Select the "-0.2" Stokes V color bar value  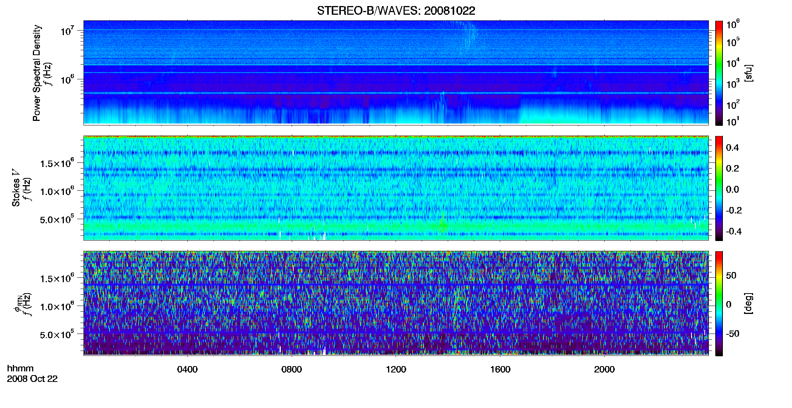point(734,210)
